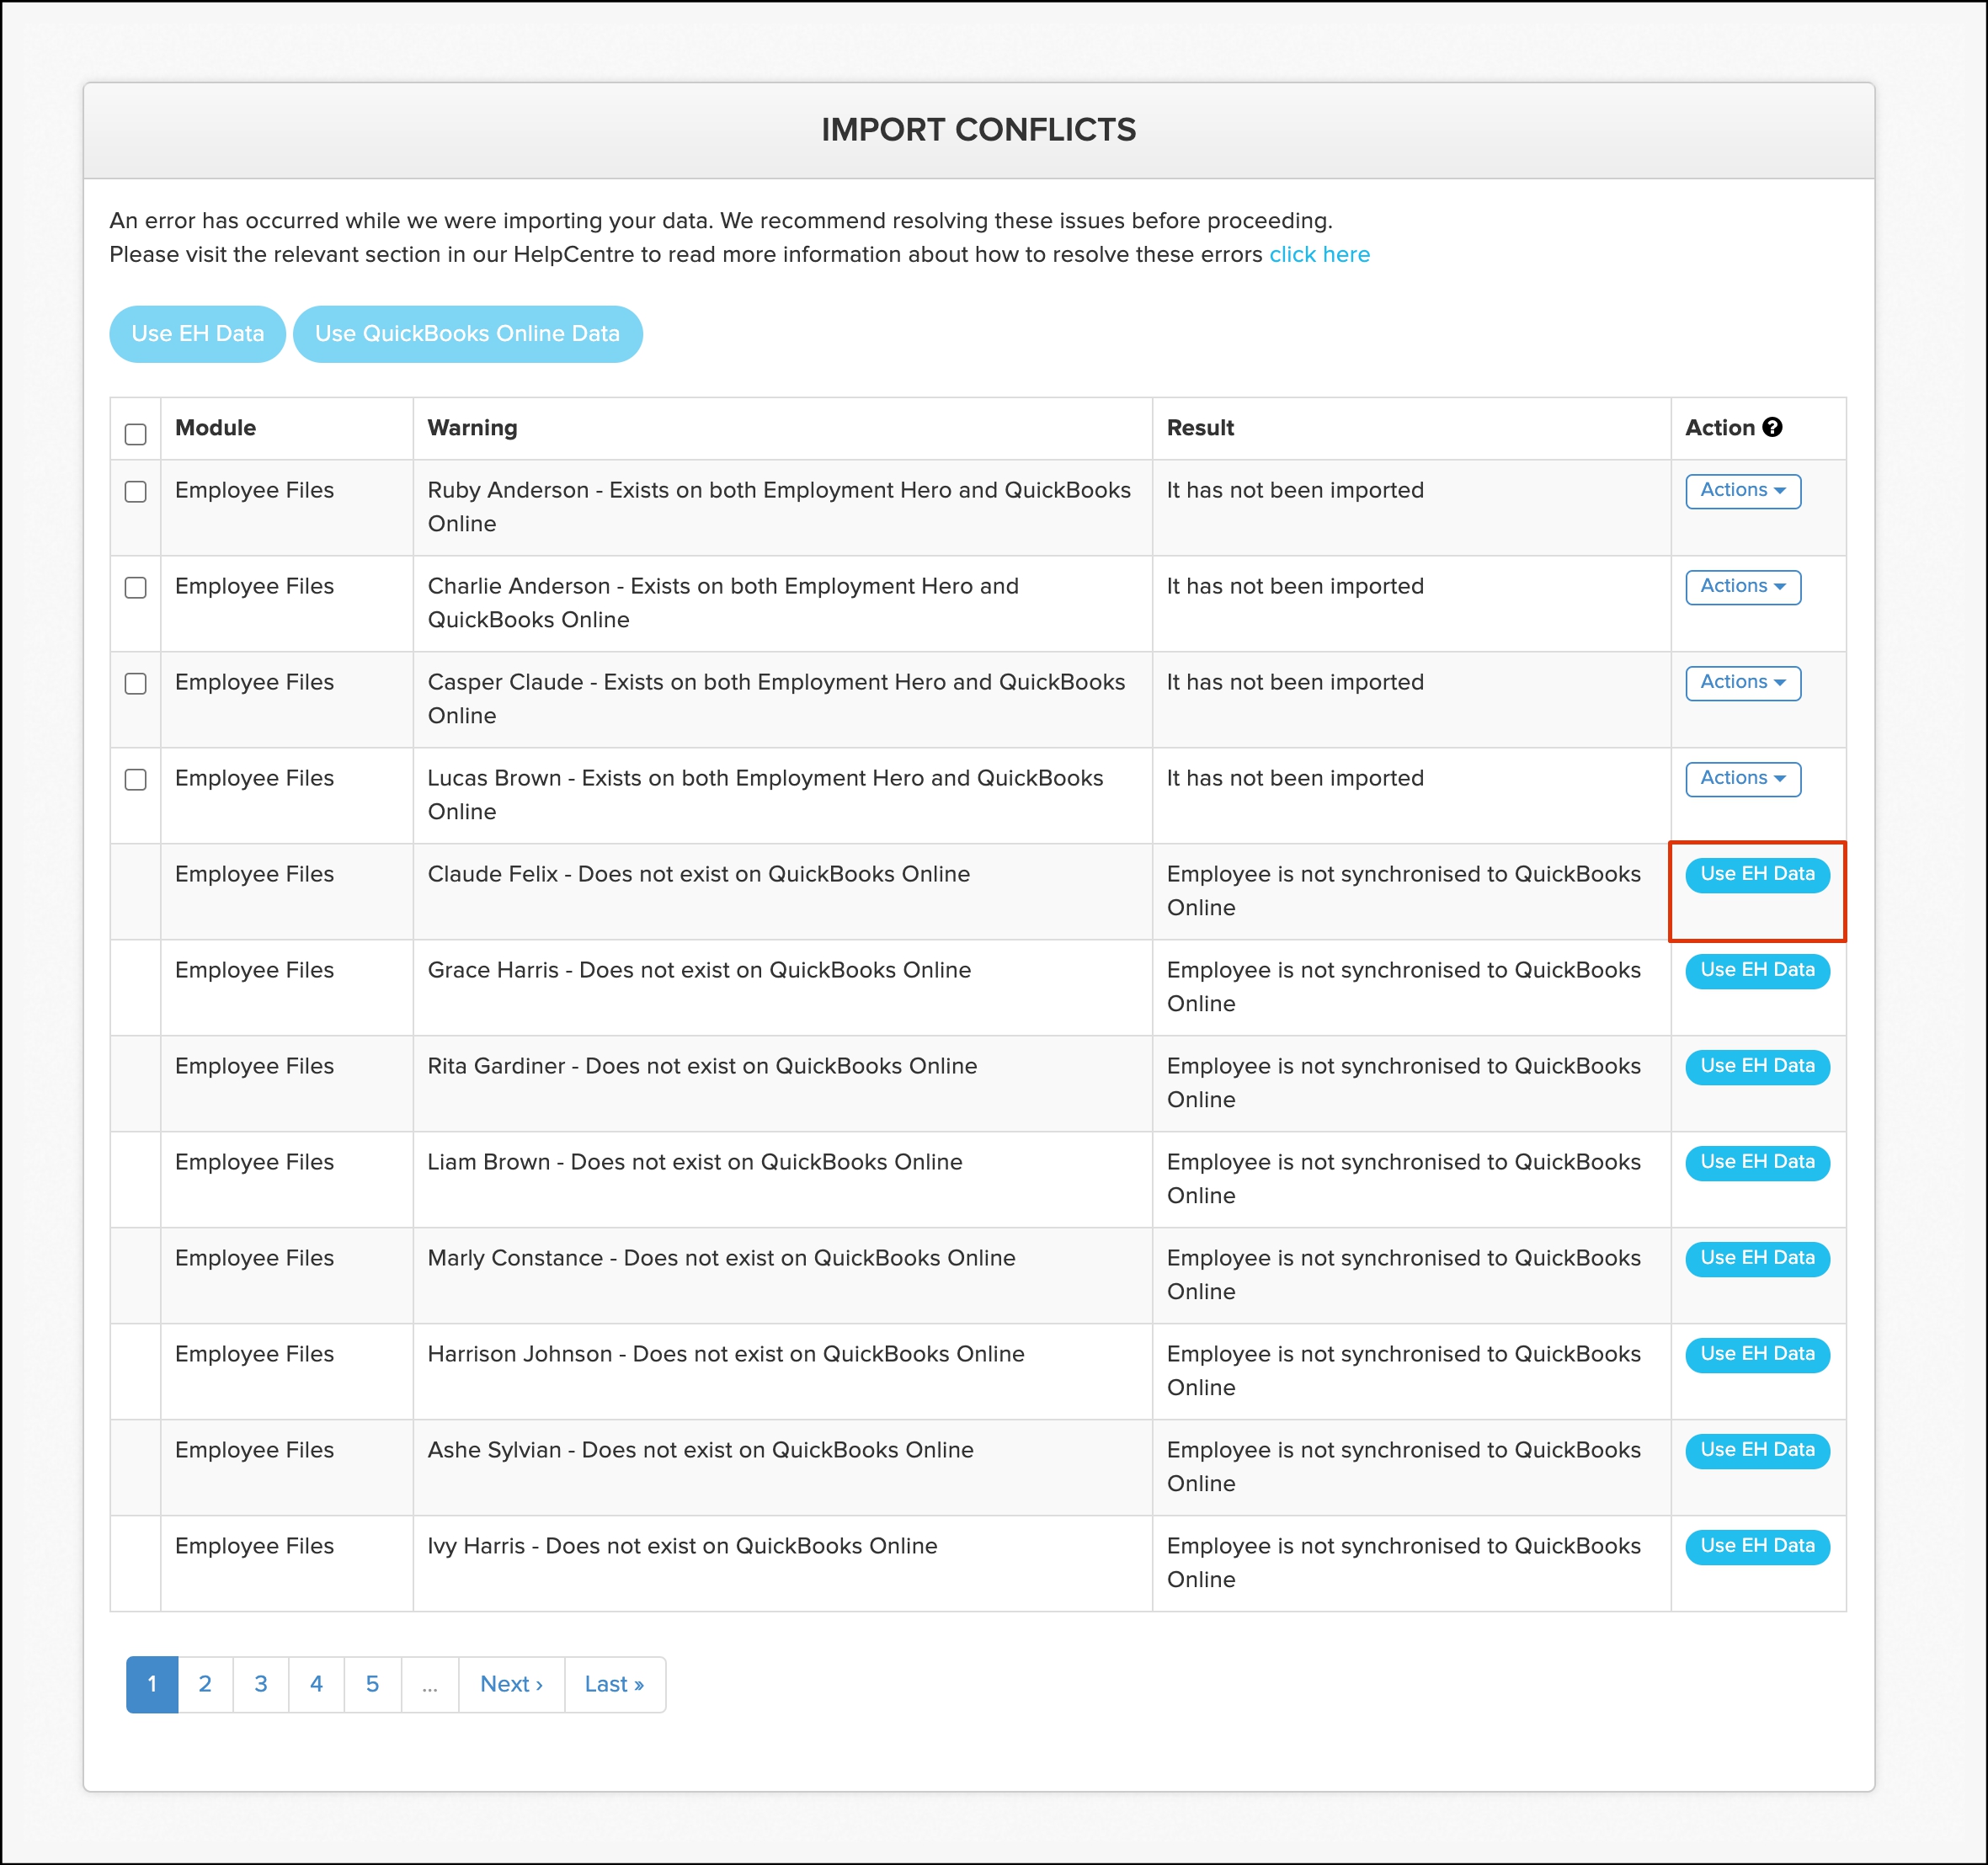Tick the Lucas Brown row checkbox
1988x1865 pixels.
136,779
